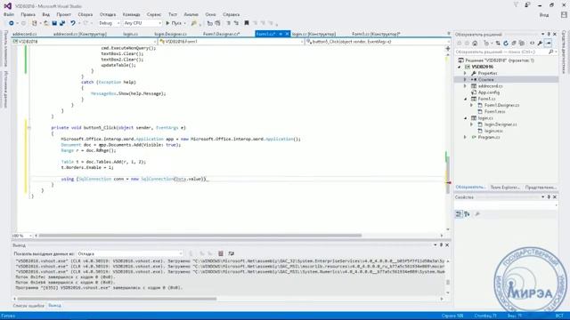Toggle the Preview Selected Items button in Solution Explorer
Image resolution: width=570 pixels, height=320 pixels.
pos(549,44)
